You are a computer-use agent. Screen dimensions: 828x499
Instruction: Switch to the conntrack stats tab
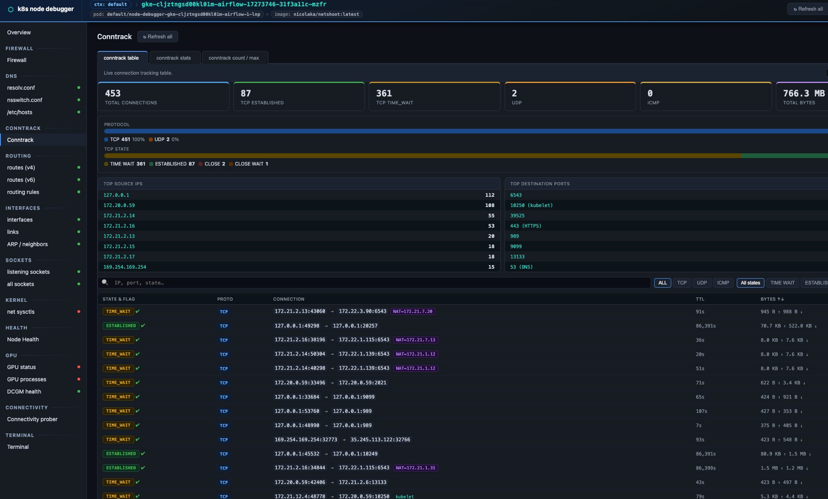pos(174,58)
